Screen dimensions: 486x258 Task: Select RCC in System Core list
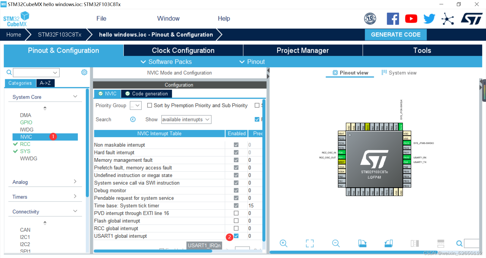[x=25, y=144]
